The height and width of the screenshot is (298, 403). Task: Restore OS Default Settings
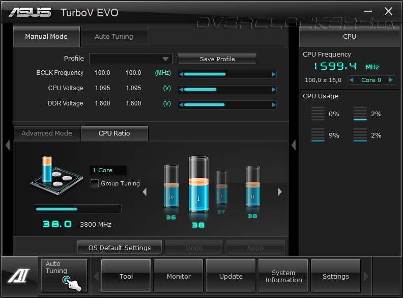tap(120, 248)
